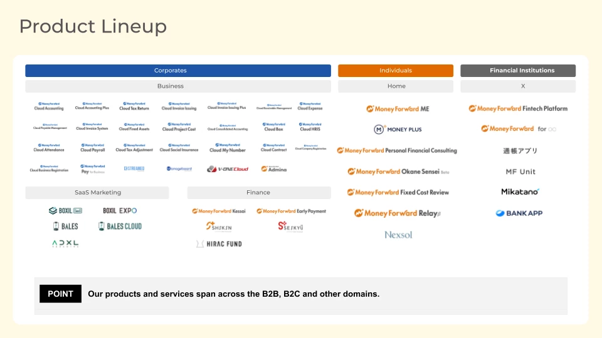Click the STREAMED logo
The height and width of the screenshot is (338, 602).
tap(134, 168)
